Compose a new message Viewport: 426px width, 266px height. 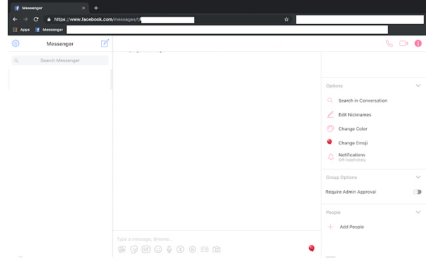(x=105, y=43)
